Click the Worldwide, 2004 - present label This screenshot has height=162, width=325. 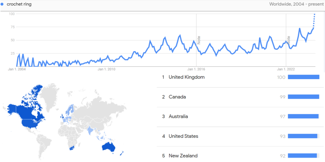click(296, 4)
